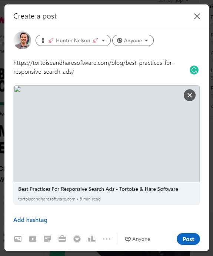Image resolution: width=213 pixels, height=256 pixels.
Task: Click the gray link preview image area
Action: click(x=107, y=133)
